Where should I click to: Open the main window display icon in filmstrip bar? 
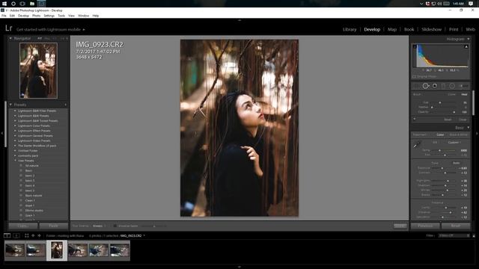coord(7,235)
